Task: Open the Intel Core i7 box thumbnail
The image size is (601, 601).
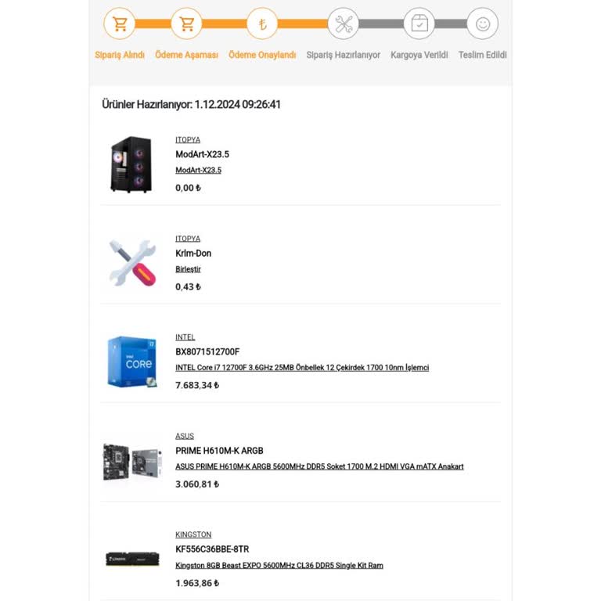Action: (132, 362)
